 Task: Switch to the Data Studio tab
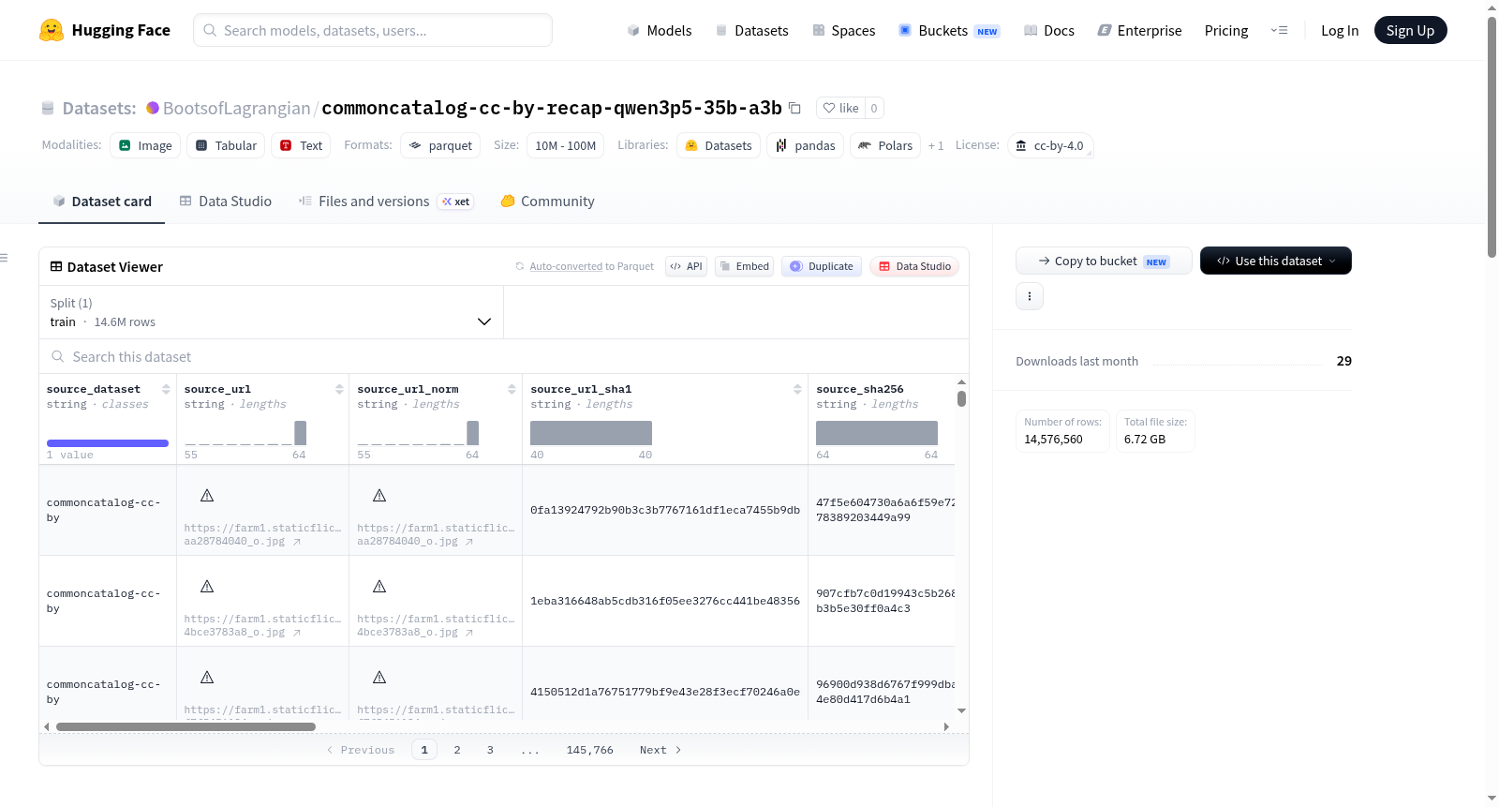pyautogui.click(x=226, y=201)
